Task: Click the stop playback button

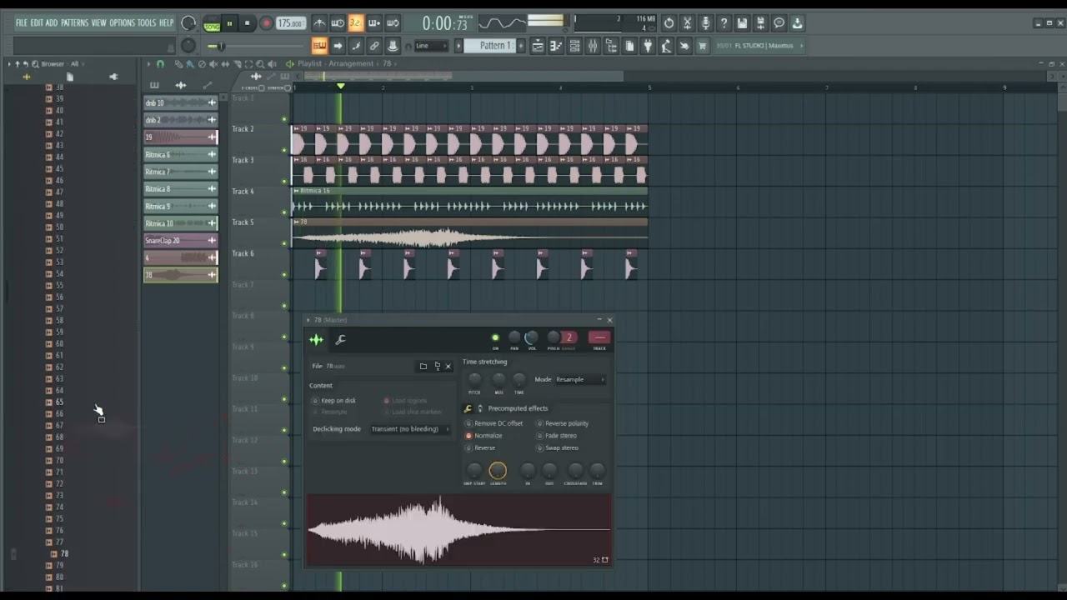Action: coord(247,23)
